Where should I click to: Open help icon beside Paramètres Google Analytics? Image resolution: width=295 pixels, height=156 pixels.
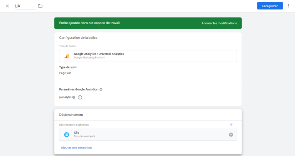click(101, 90)
